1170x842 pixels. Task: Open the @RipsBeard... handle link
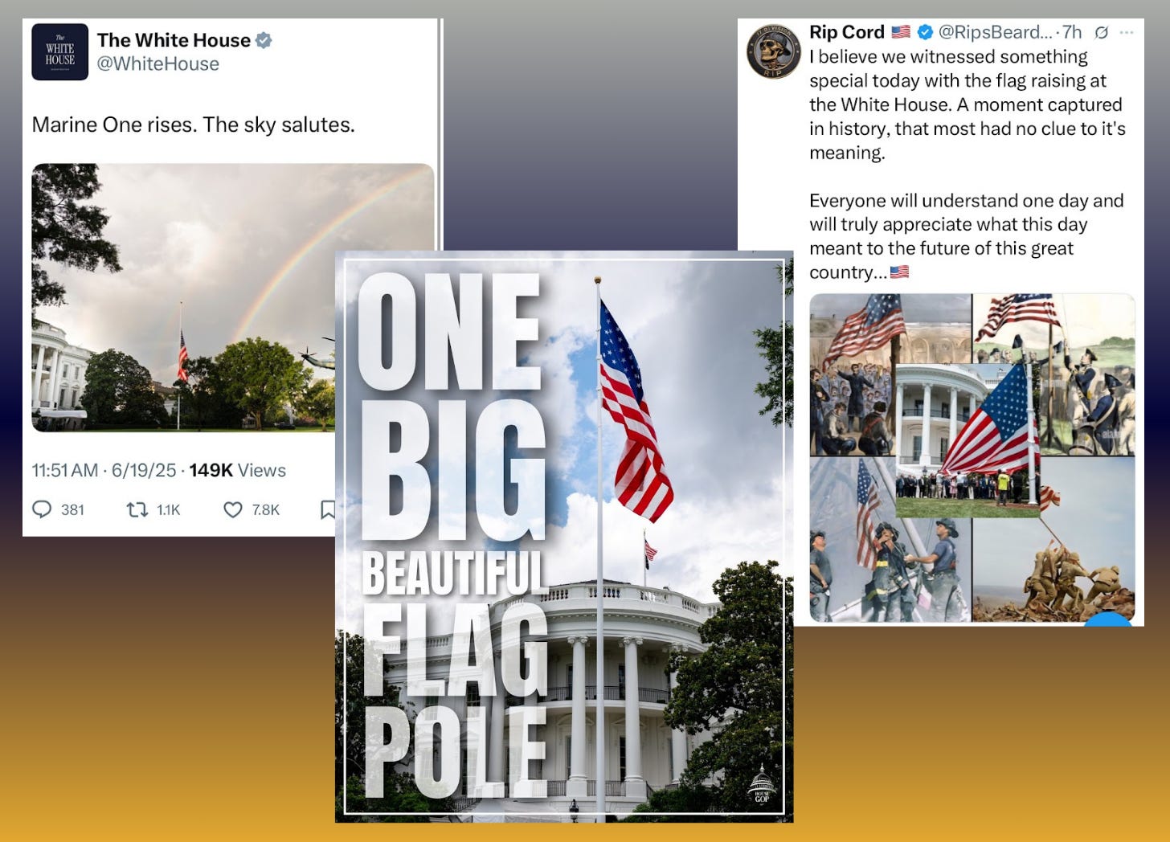coord(995,32)
